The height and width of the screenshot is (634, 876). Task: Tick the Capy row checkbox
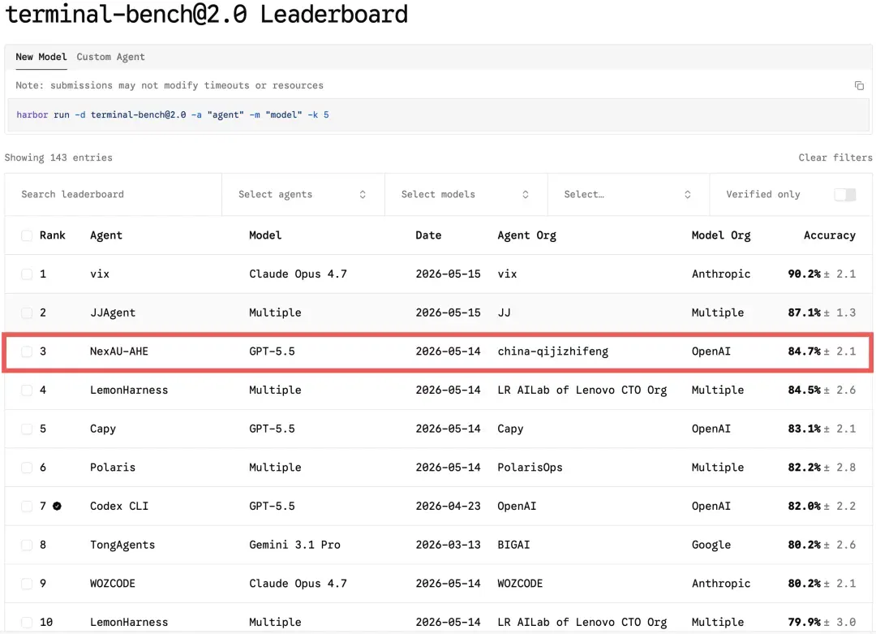[26, 429]
